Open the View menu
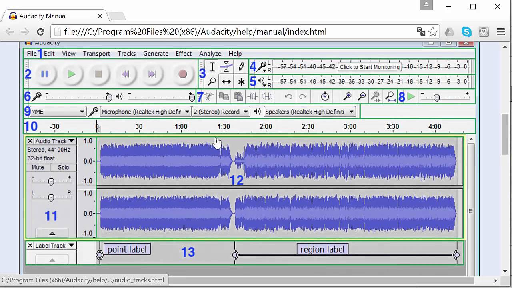The image size is (512, 288). [68, 54]
